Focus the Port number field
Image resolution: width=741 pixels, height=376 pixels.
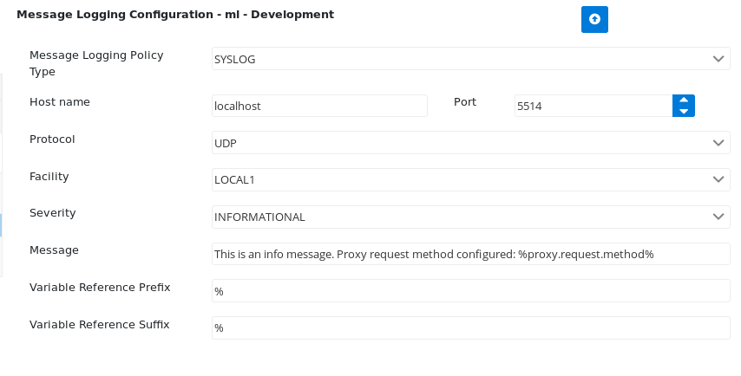(x=593, y=106)
